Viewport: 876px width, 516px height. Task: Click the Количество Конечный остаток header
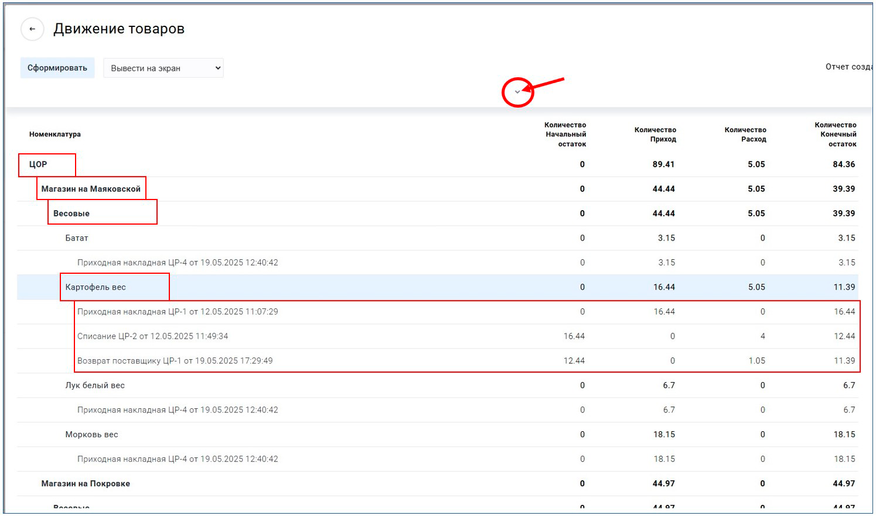point(836,135)
